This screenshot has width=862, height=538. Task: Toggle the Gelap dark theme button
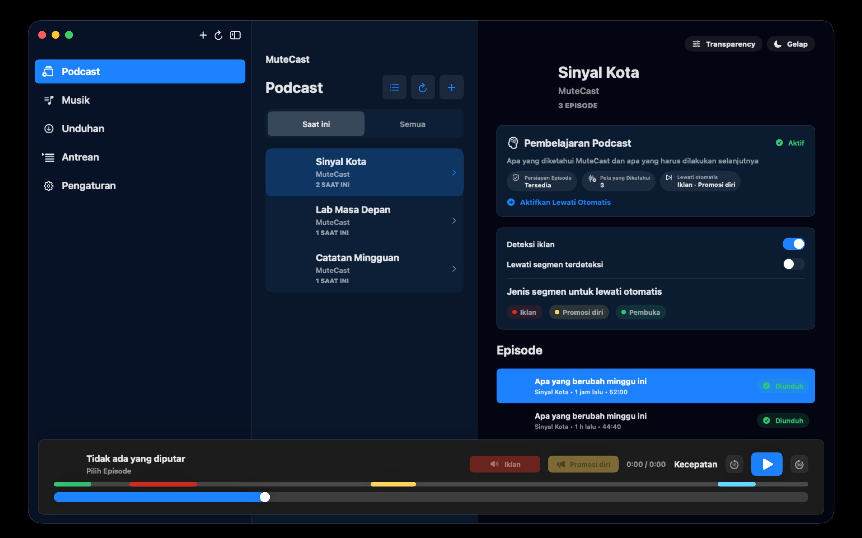coord(790,44)
